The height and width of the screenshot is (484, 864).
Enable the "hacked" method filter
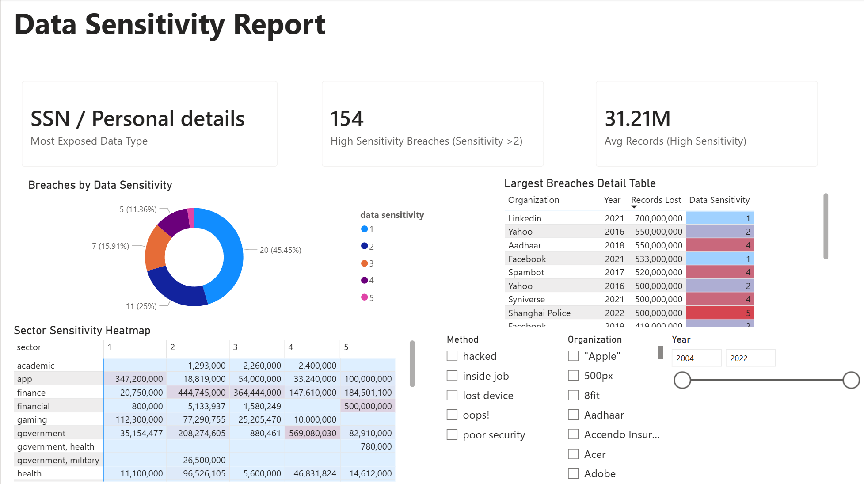point(451,356)
